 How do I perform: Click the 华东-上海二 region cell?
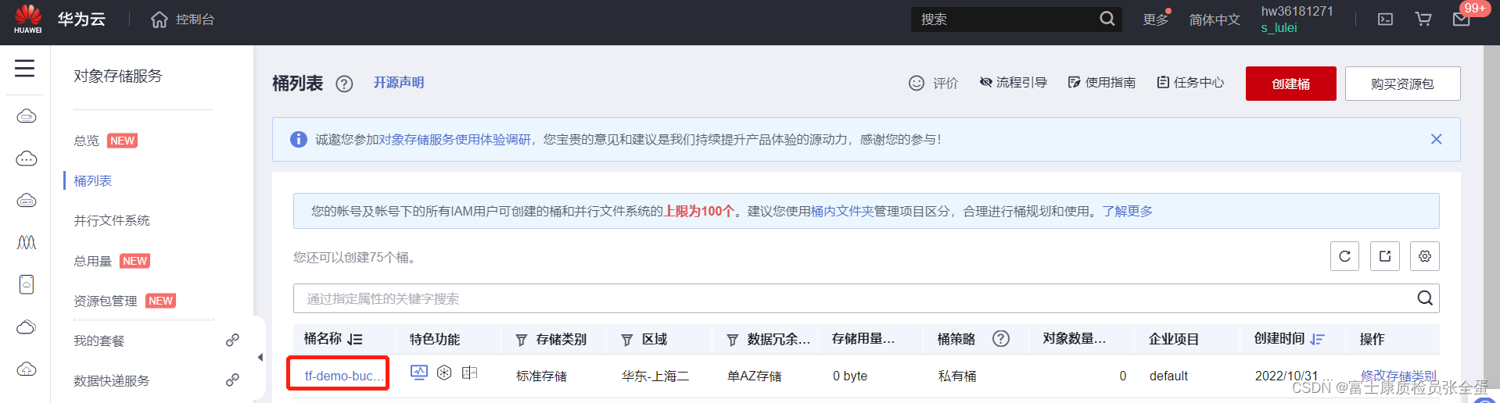[x=655, y=376]
